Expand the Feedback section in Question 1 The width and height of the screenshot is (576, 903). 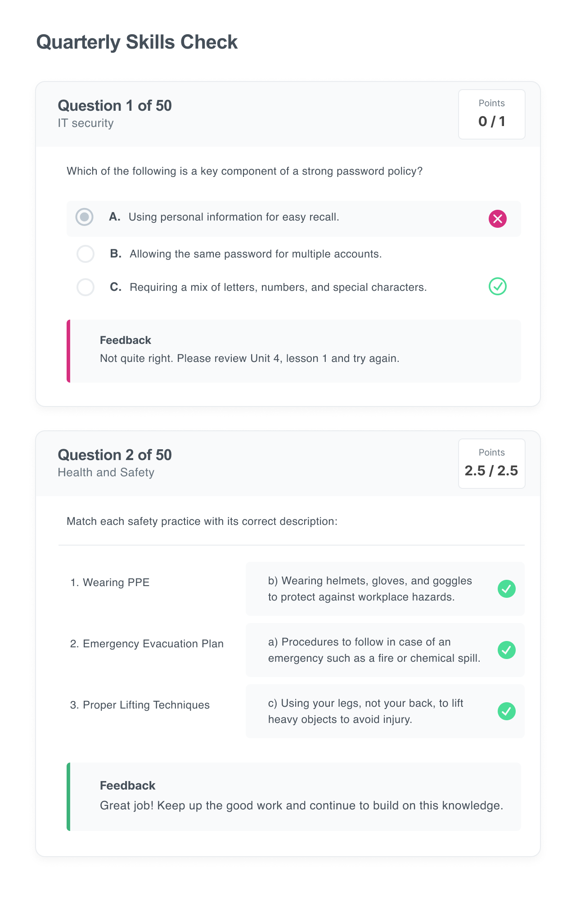click(x=125, y=340)
